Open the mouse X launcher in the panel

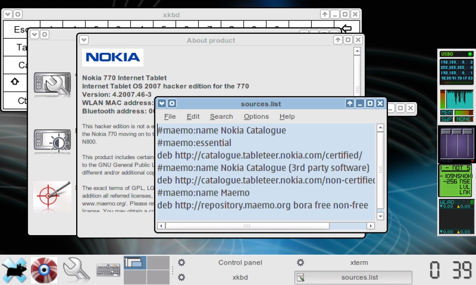pos(14,270)
